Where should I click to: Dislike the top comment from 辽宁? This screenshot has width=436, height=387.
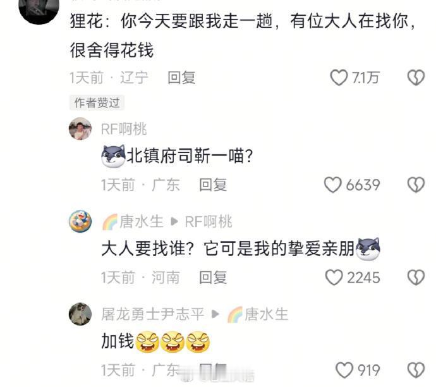(416, 77)
